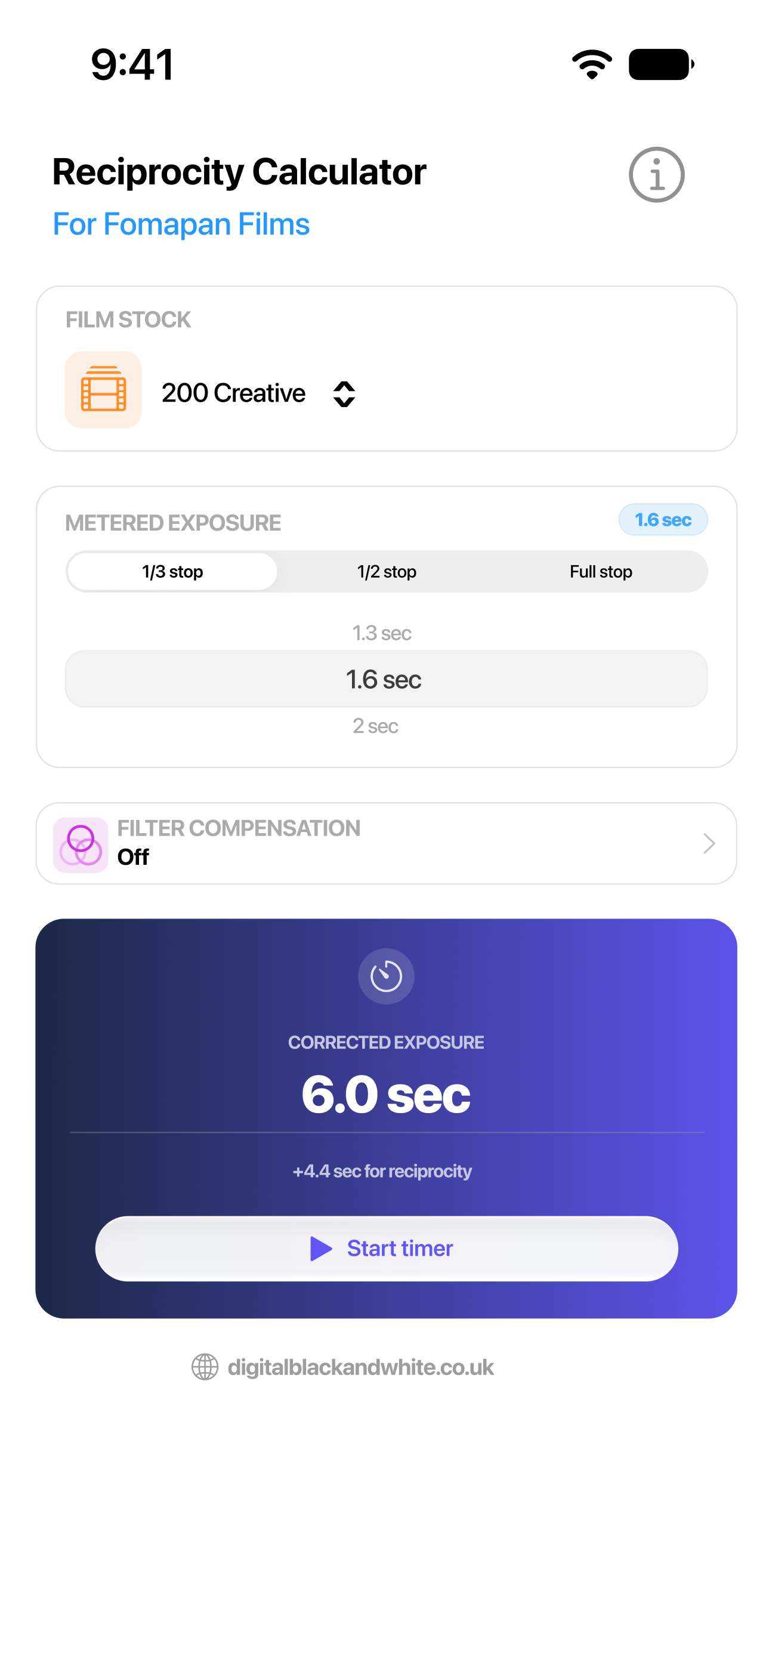Tap the purple filter circles icon
The height and width of the screenshot is (1658, 766).
point(81,845)
